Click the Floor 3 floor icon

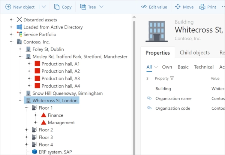click(34, 137)
